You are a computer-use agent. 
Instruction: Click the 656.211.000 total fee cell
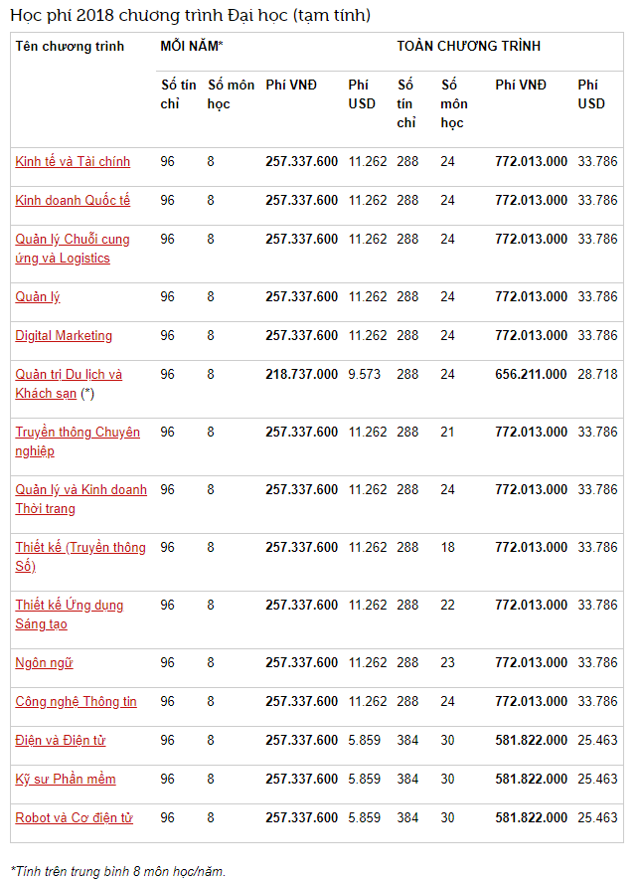pos(531,375)
